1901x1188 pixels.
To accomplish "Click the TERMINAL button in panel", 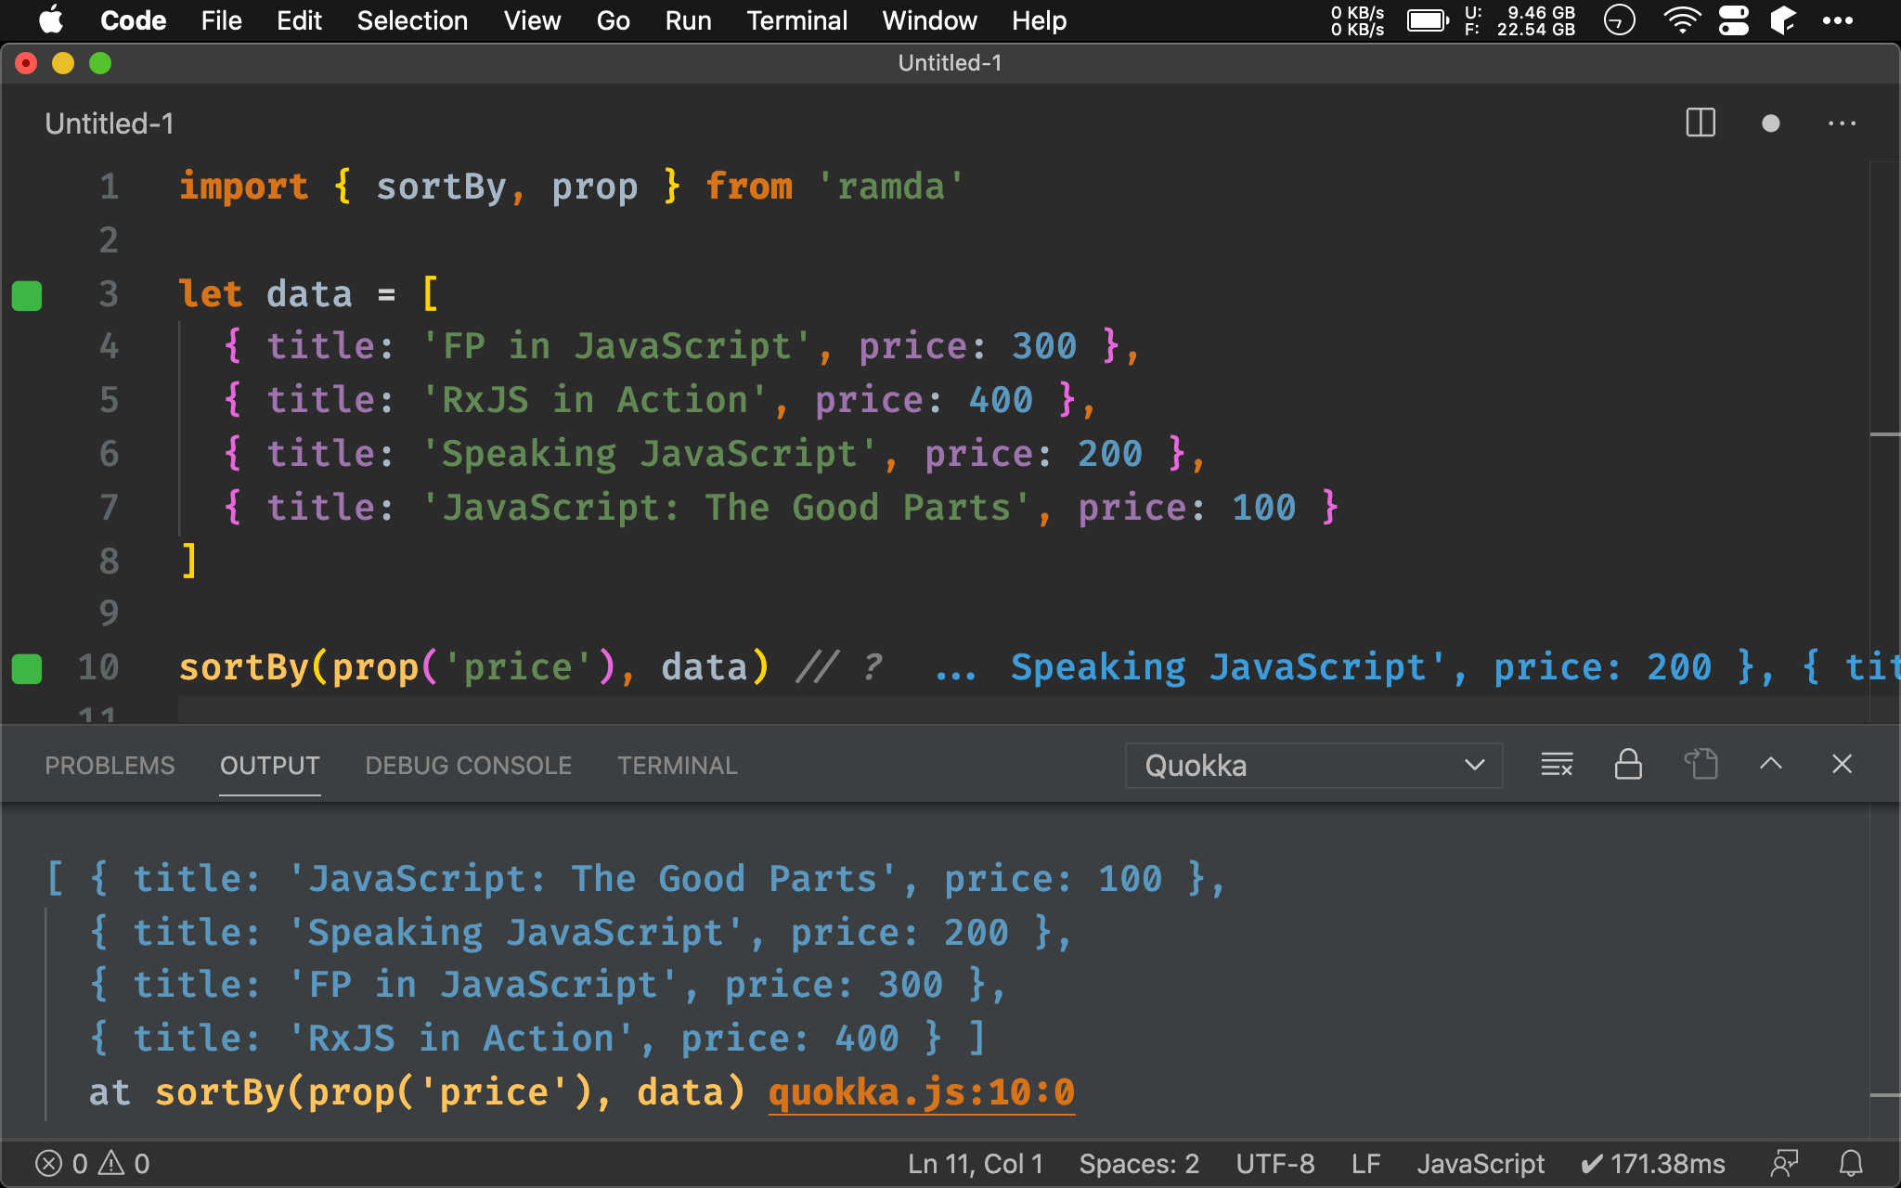I will pyautogui.click(x=675, y=765).
